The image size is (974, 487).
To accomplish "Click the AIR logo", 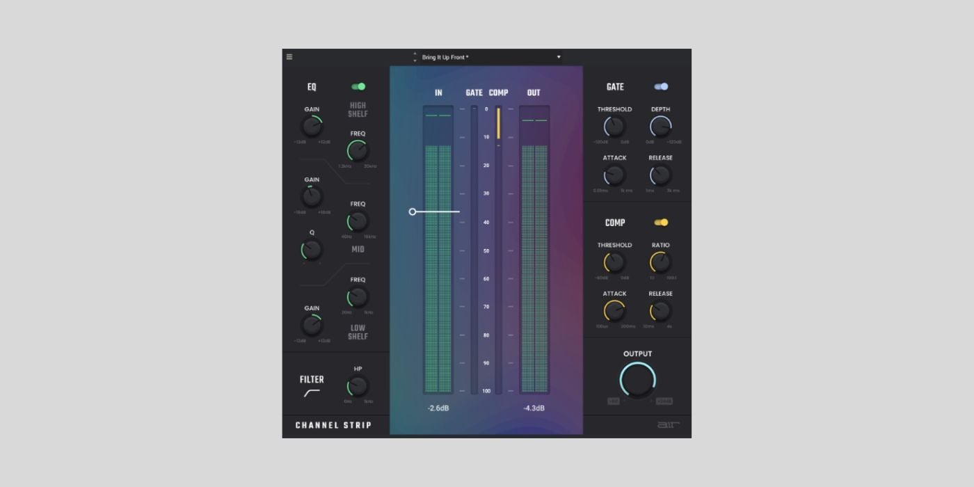I will click(669, 424).
